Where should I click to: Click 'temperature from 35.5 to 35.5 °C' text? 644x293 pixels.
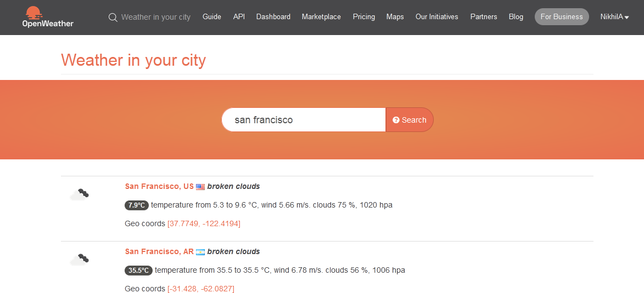coord(212,270)
